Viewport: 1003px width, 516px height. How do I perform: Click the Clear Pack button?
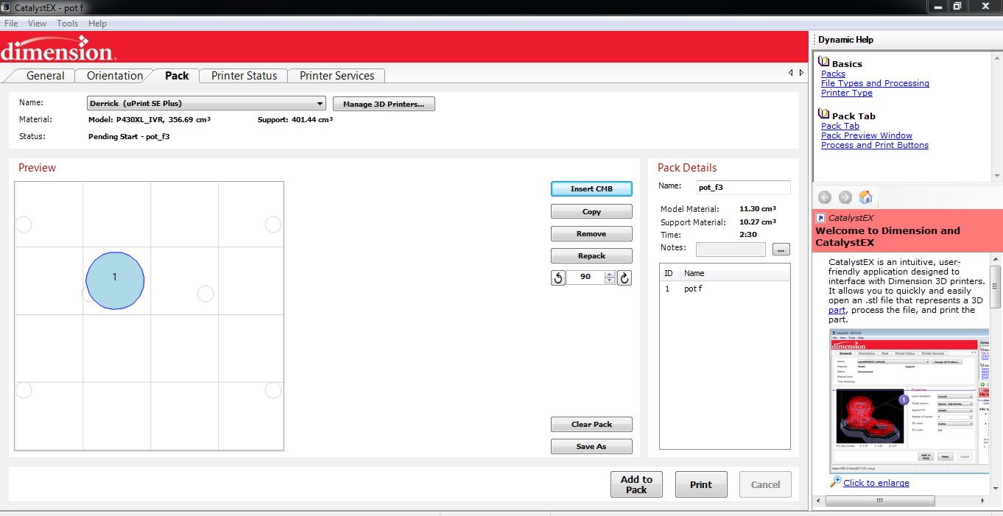(591, 424)
